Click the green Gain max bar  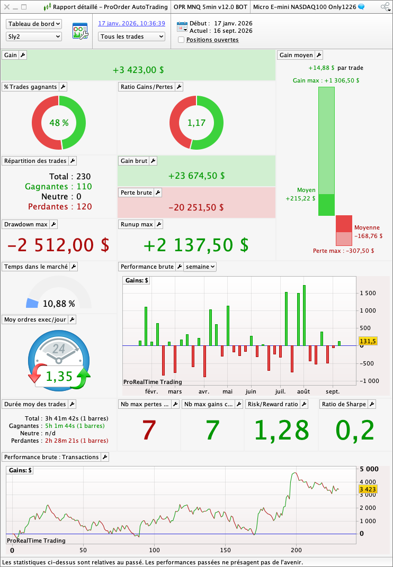click(326, 151)
